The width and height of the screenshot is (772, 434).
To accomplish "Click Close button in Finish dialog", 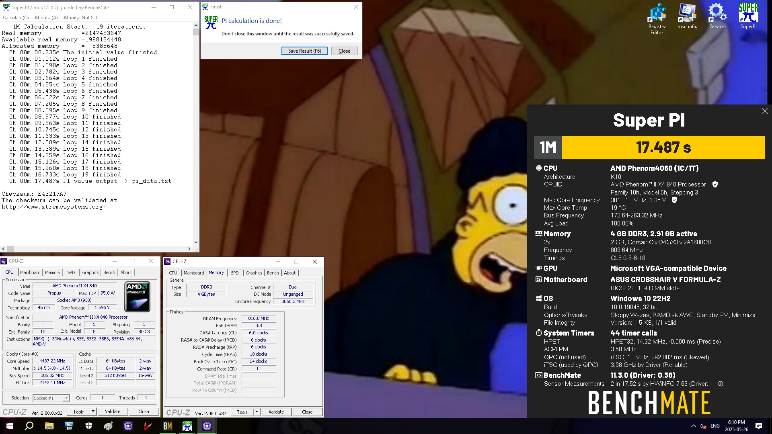I will 344,51.
